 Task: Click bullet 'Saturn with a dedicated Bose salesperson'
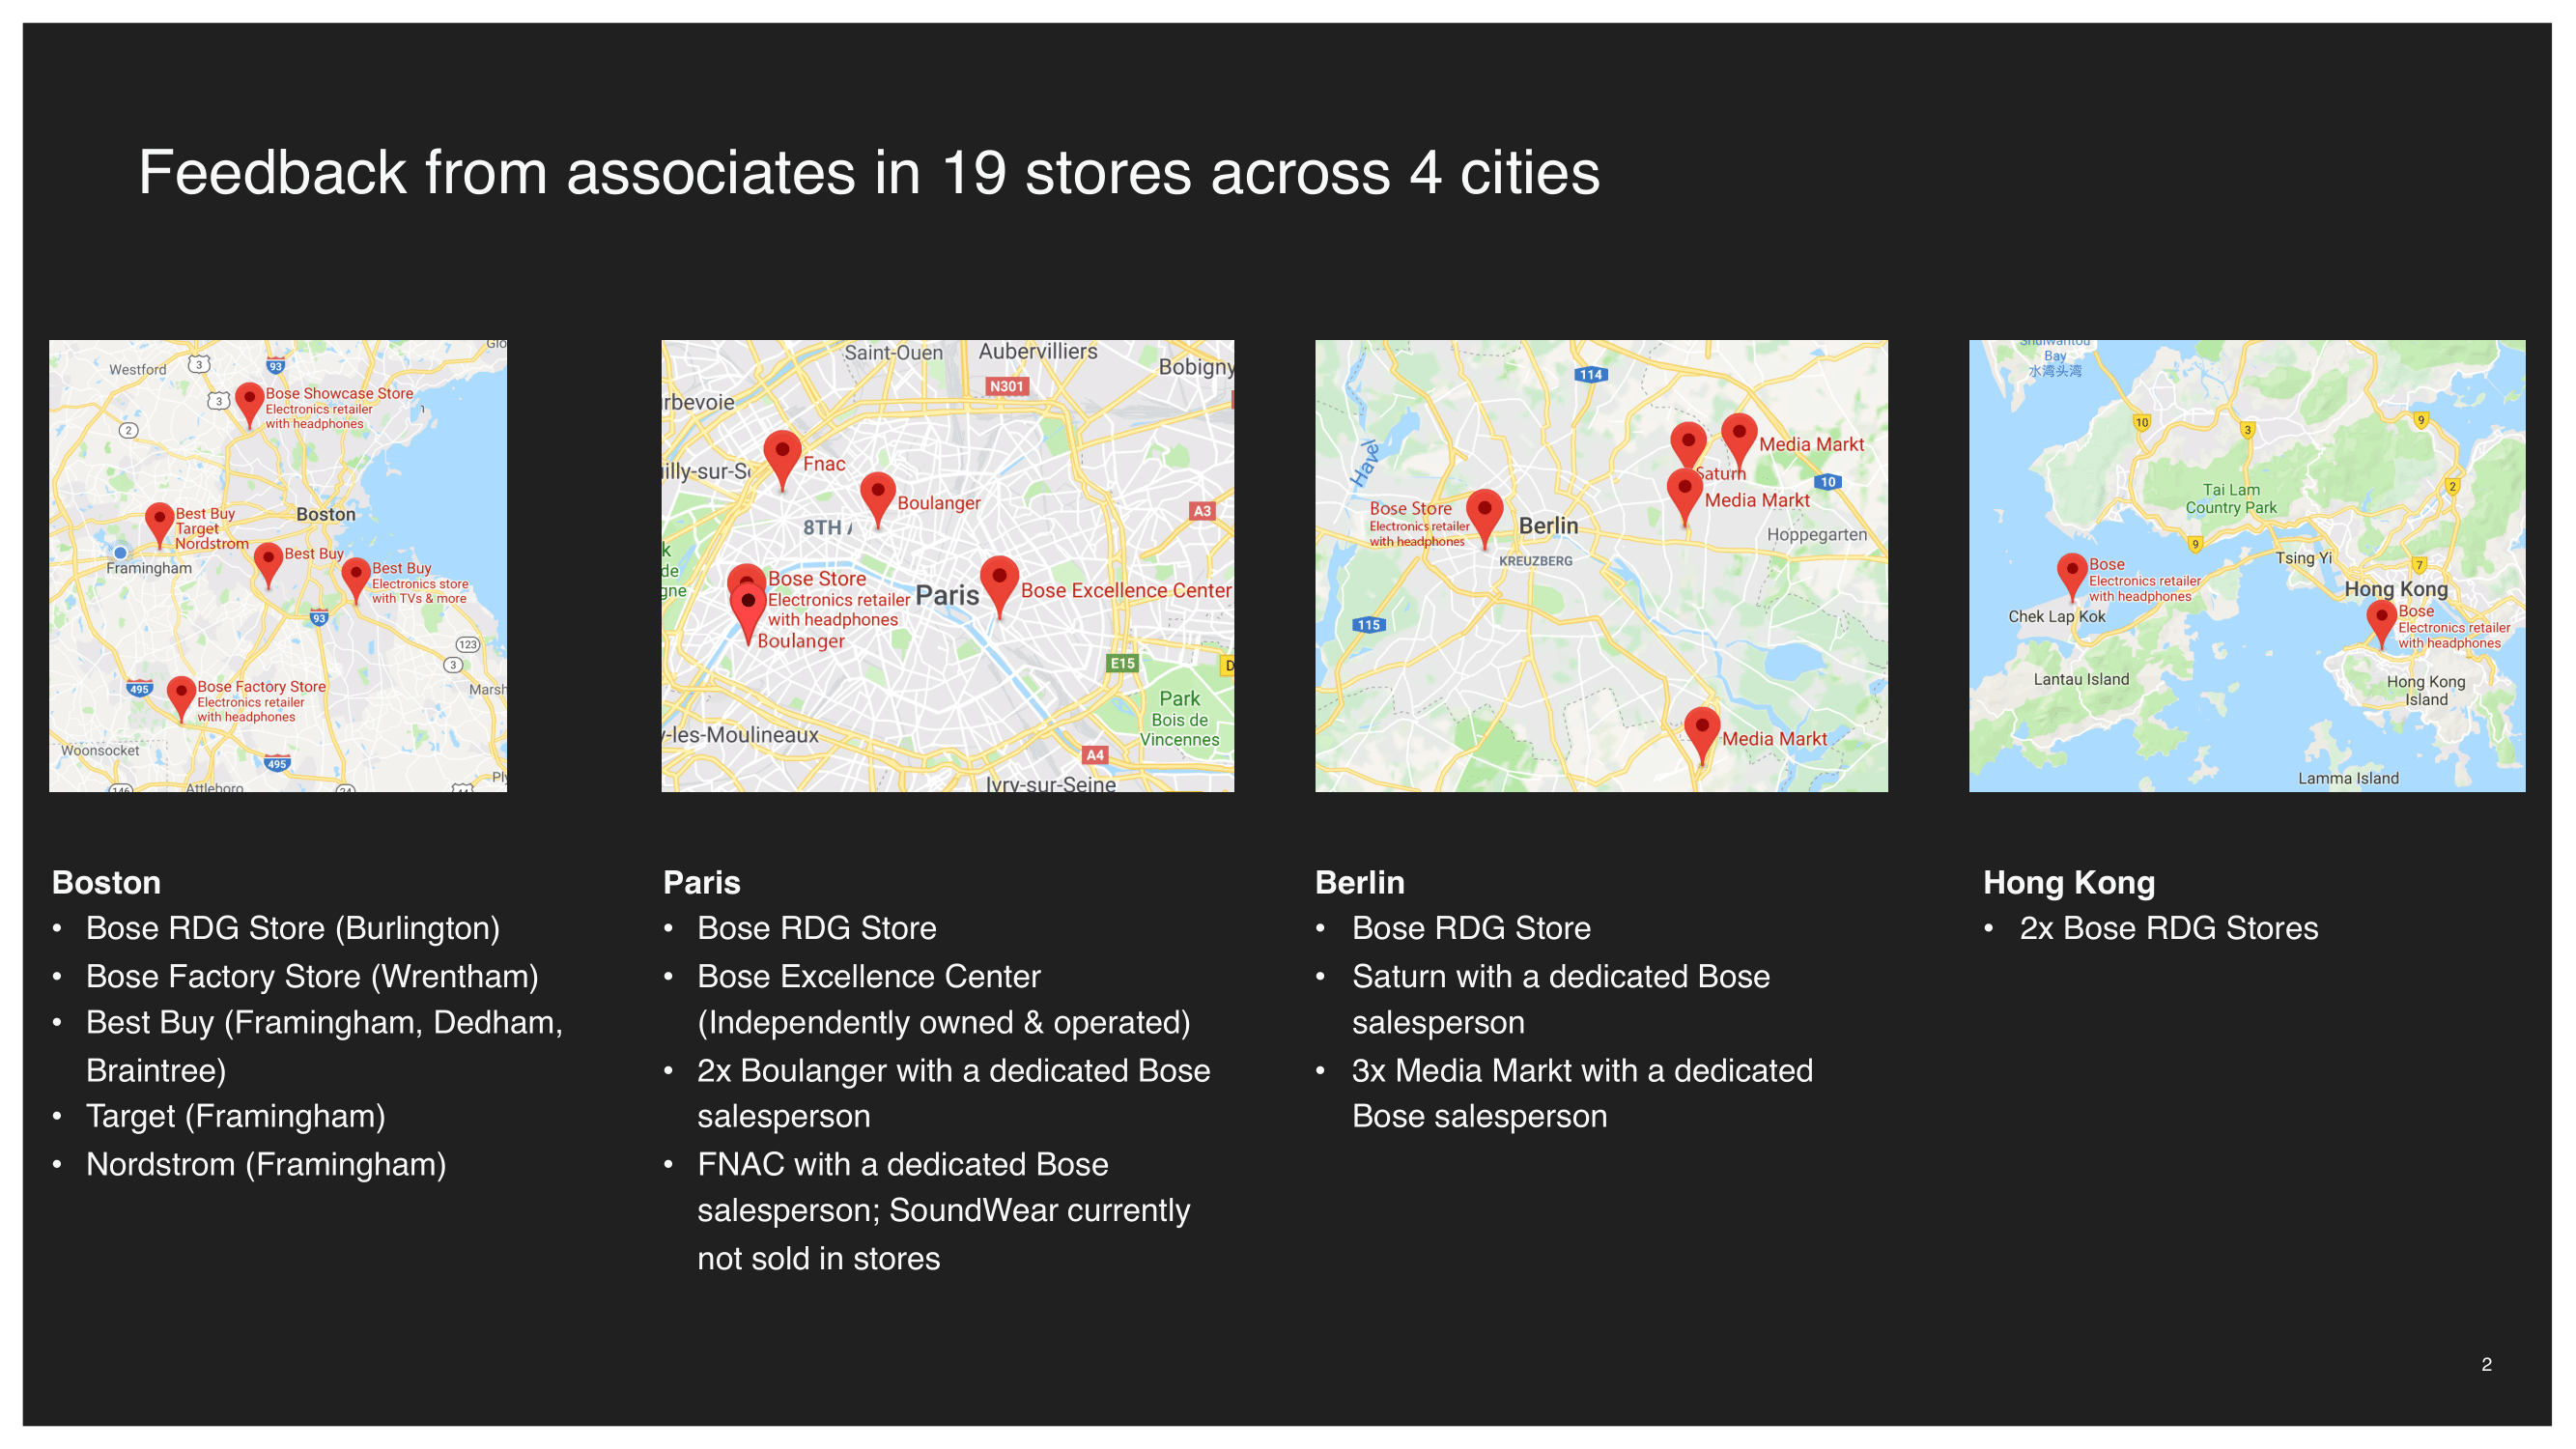click(1561, 1000)
